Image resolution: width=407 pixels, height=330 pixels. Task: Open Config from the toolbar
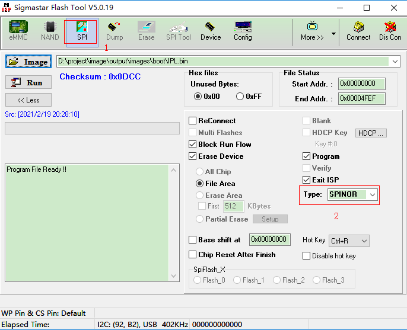click(x=243, y=31)
